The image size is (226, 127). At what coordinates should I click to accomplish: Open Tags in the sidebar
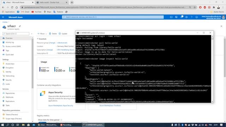click(7, 50)
